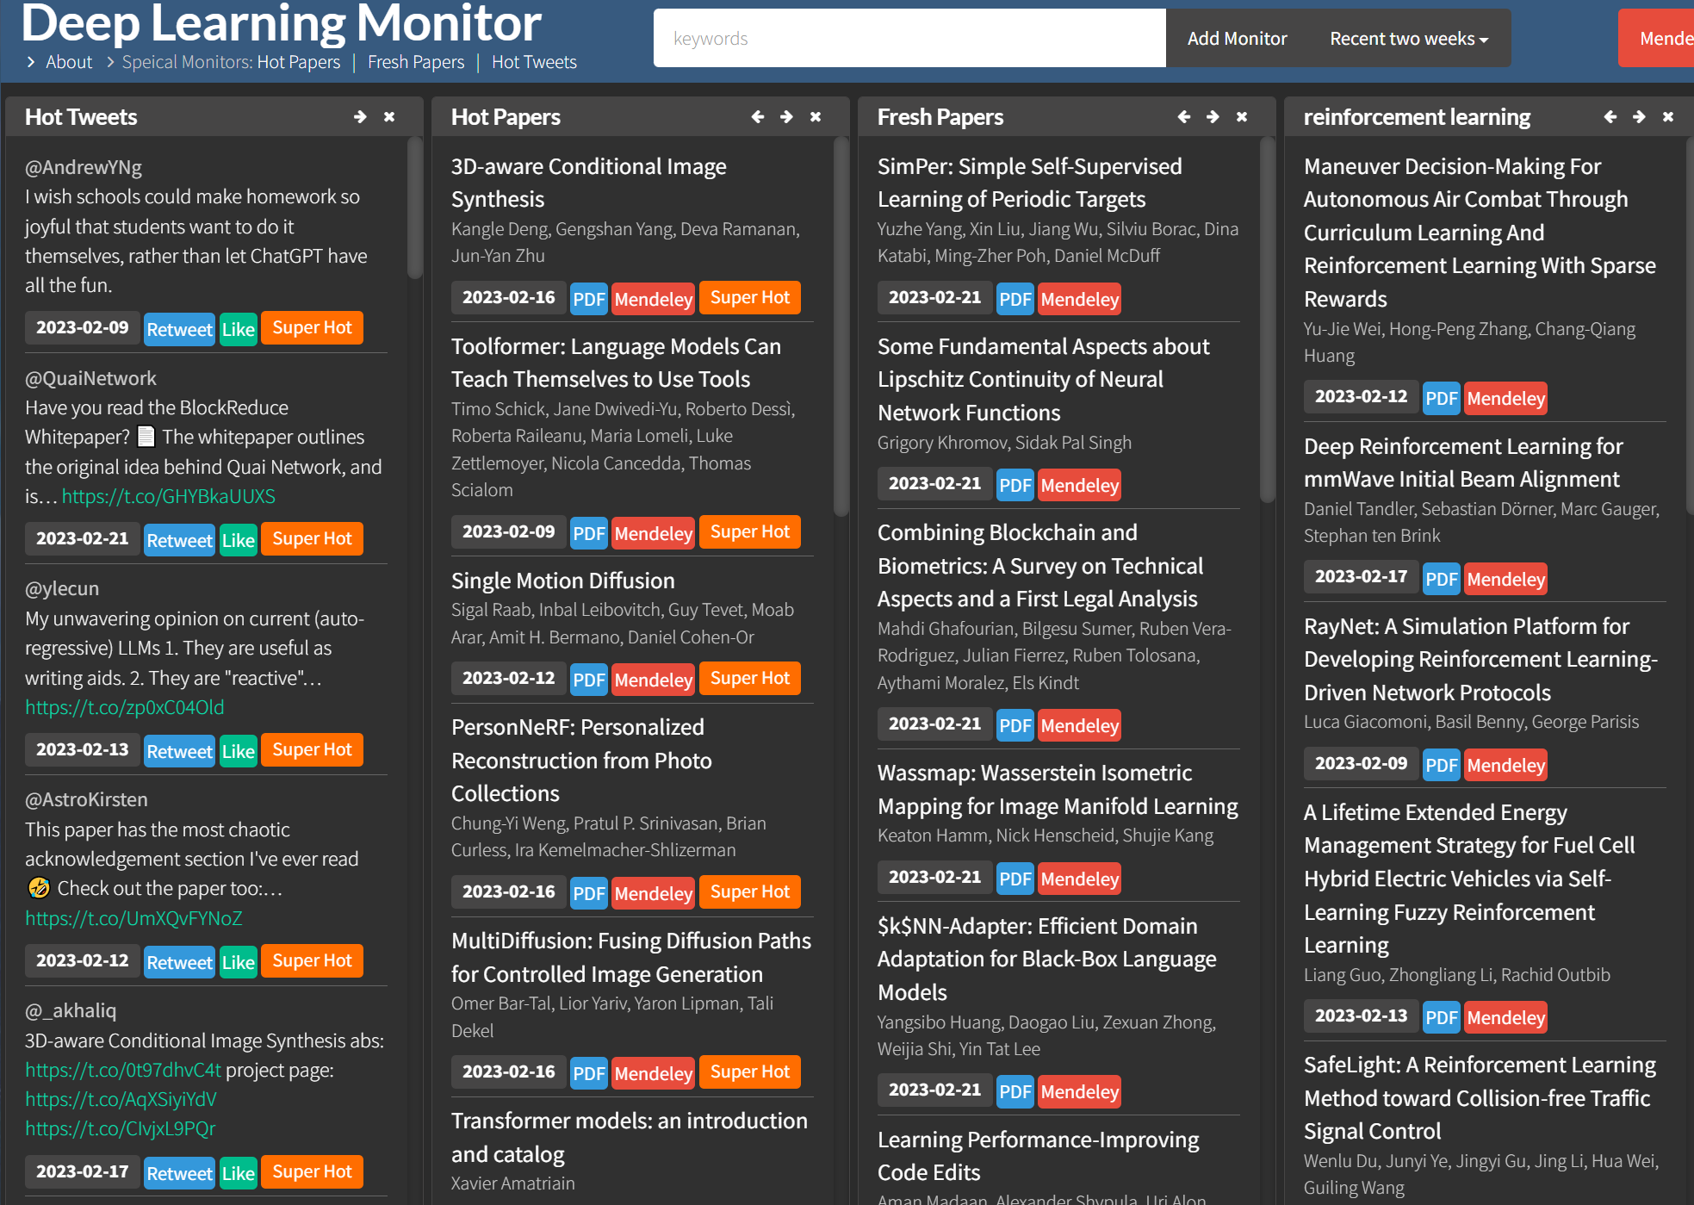Move Hot Papers panel right
This screenshot has width=1694, height=1205.
(x=786, y=117)
